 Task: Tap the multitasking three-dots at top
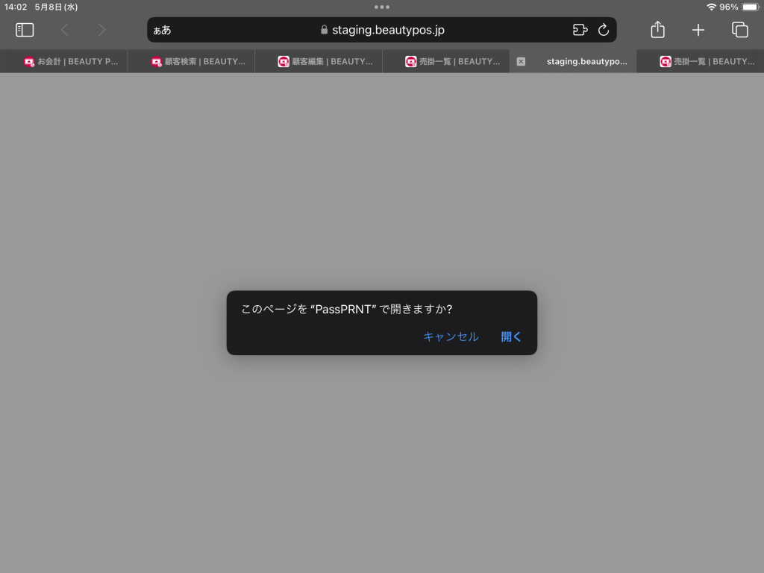click(x=382, y=7)
